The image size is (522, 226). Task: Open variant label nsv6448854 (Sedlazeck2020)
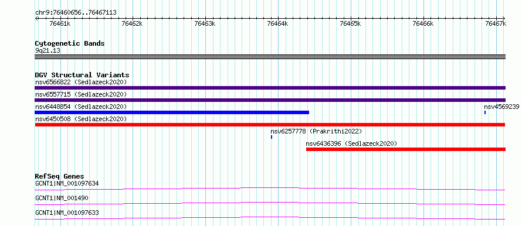point(81,107)
